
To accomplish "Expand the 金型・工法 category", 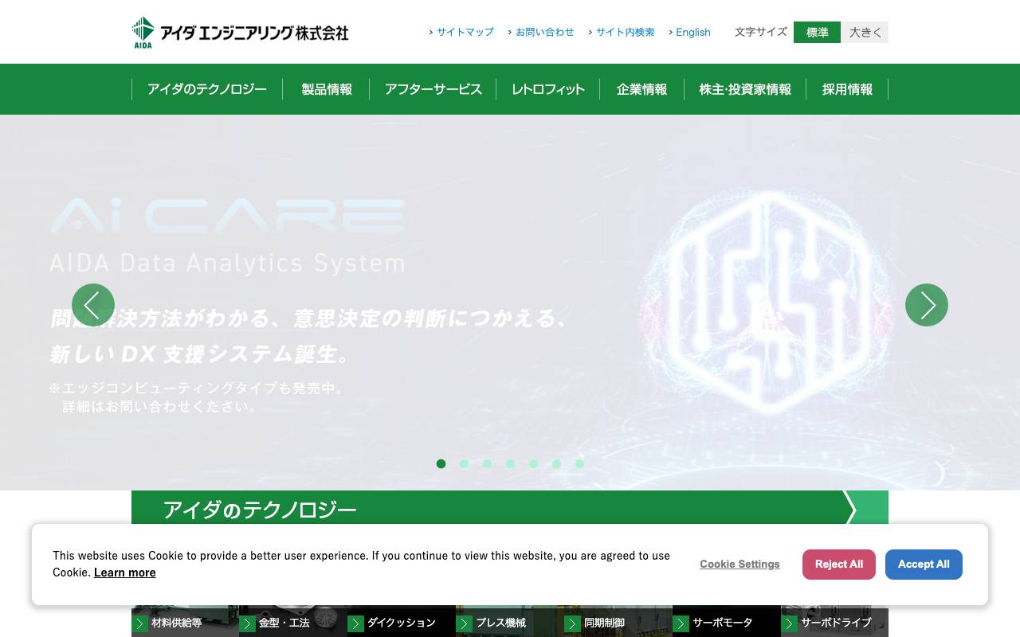I will [x=248, y=623].
